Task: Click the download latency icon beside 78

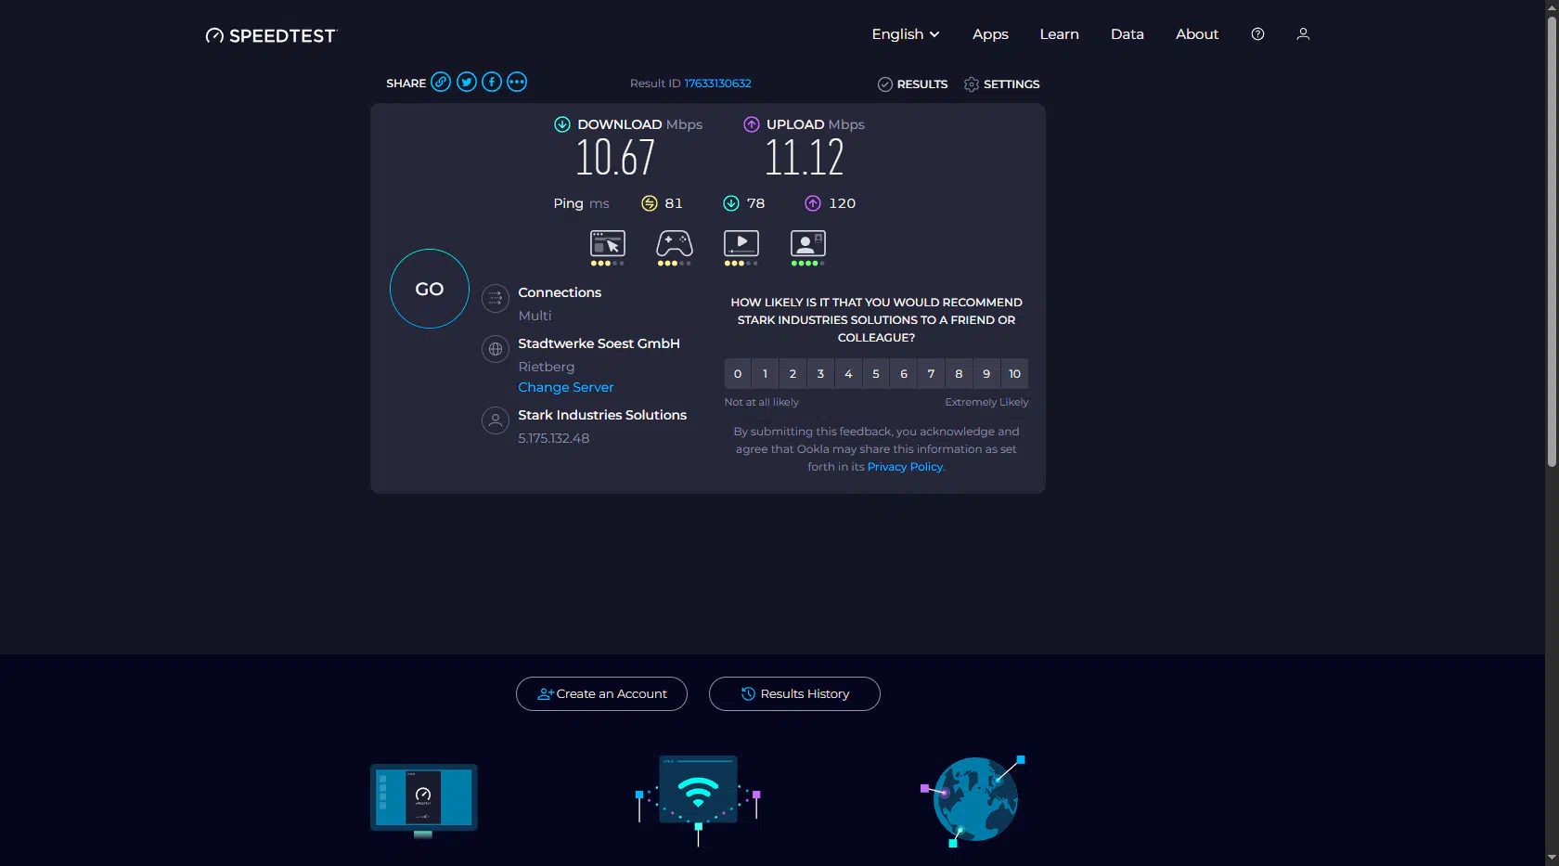Action: 731,203
